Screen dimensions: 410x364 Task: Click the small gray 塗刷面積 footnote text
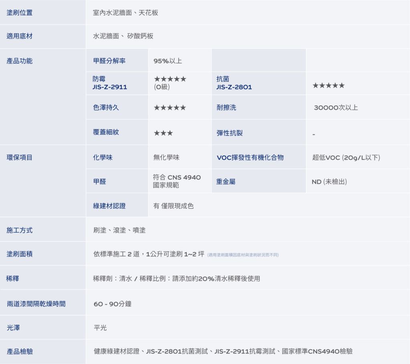point(243,255)
